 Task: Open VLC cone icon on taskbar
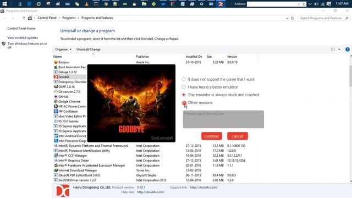pos(87,4)
